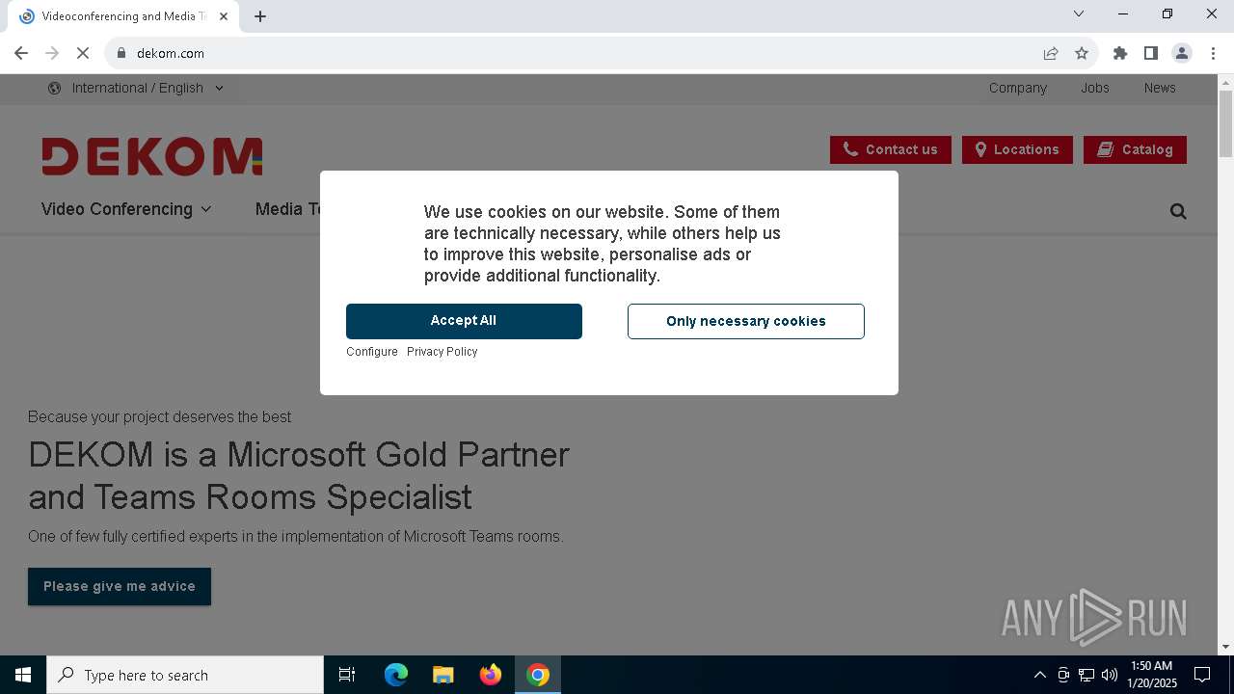The height and width of the screenshot is (694, 1234).
Task: Click the taskbar search box
Action: 185,675
